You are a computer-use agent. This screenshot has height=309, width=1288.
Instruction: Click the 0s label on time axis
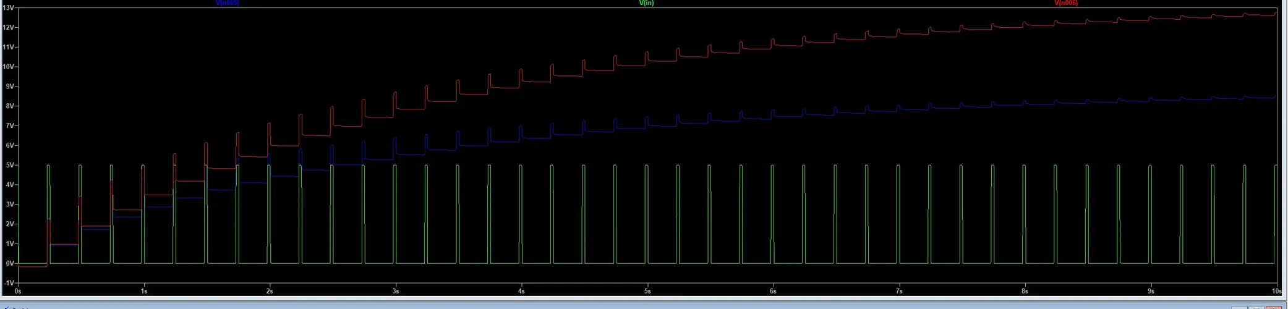[x=18, y=291]
